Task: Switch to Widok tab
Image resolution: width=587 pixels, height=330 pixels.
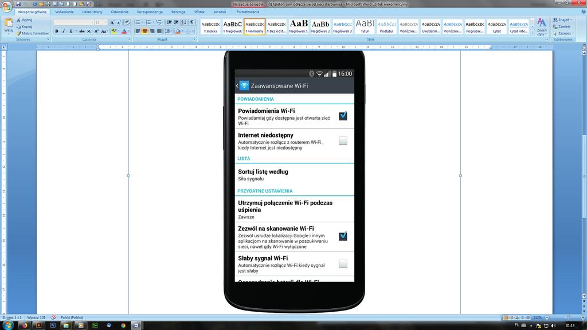Action: click(x=199, y=12)
